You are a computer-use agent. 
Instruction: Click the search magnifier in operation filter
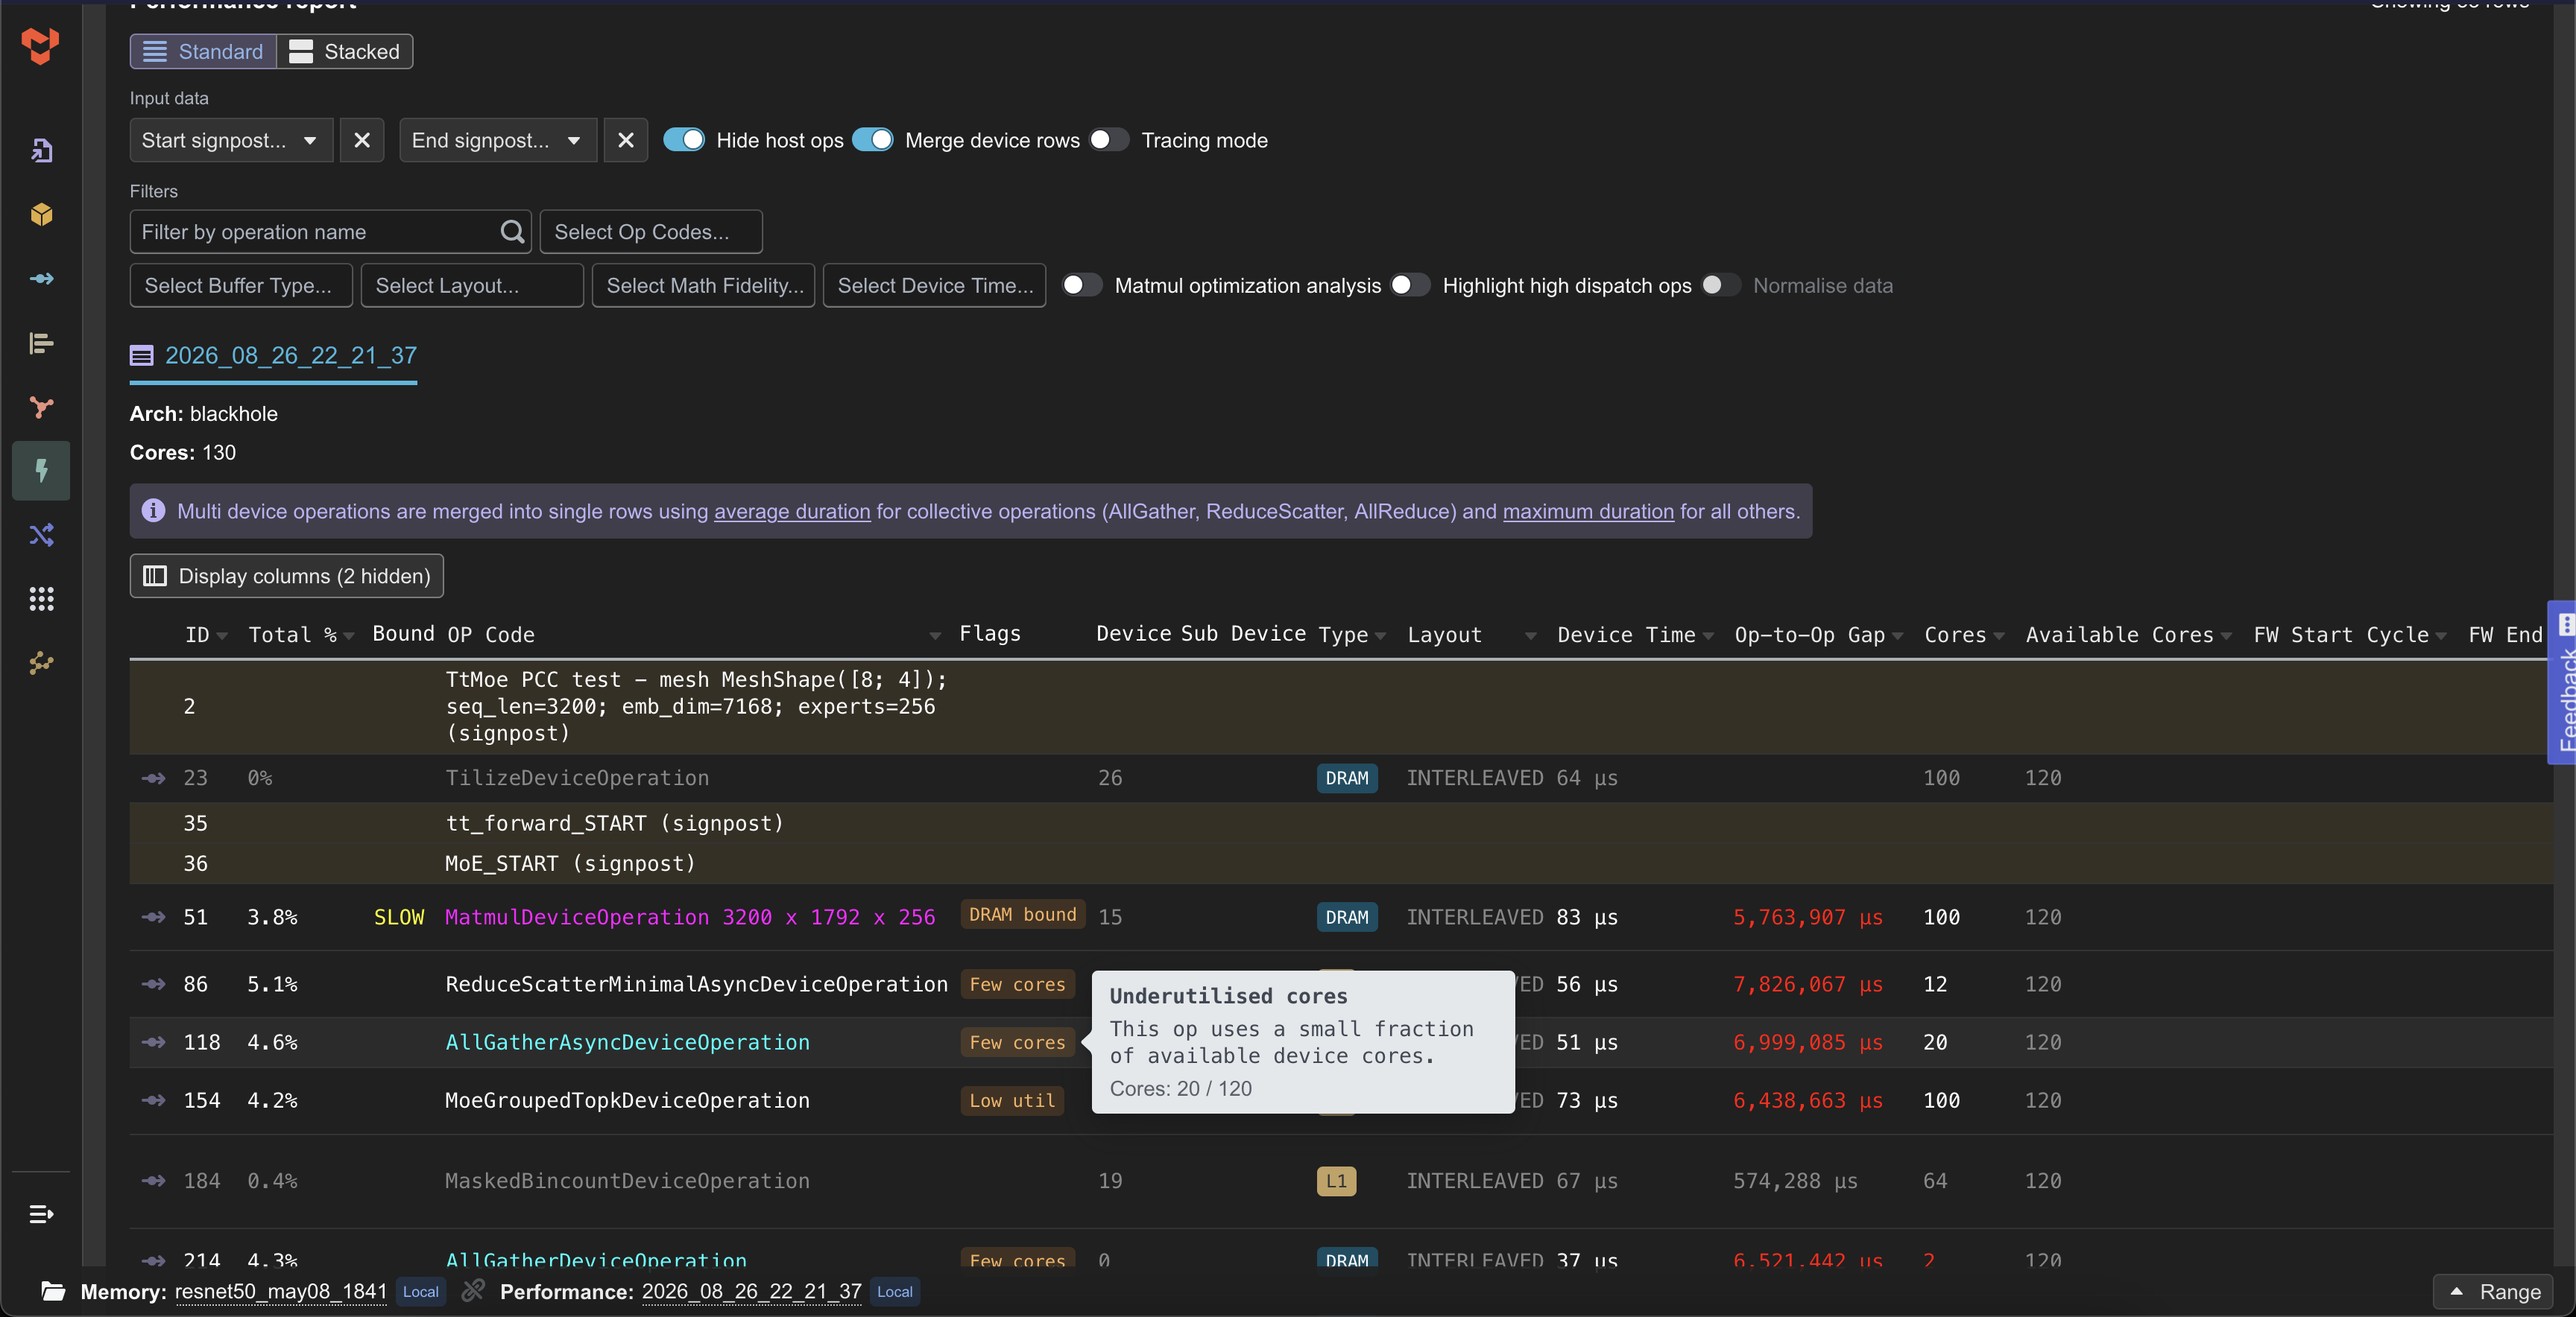click(x=512, y=232)
